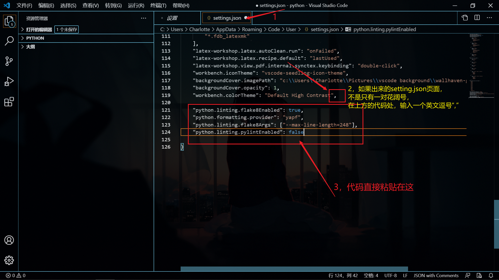Open the Terminal menu
The width and height of the screenshot is (499, 280).
(x=158, y=5)
